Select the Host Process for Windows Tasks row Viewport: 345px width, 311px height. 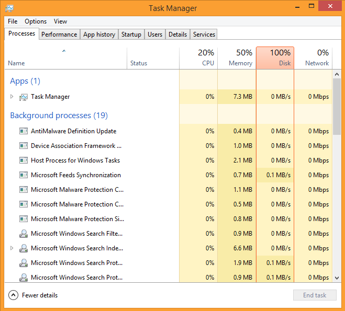[169, 160]
